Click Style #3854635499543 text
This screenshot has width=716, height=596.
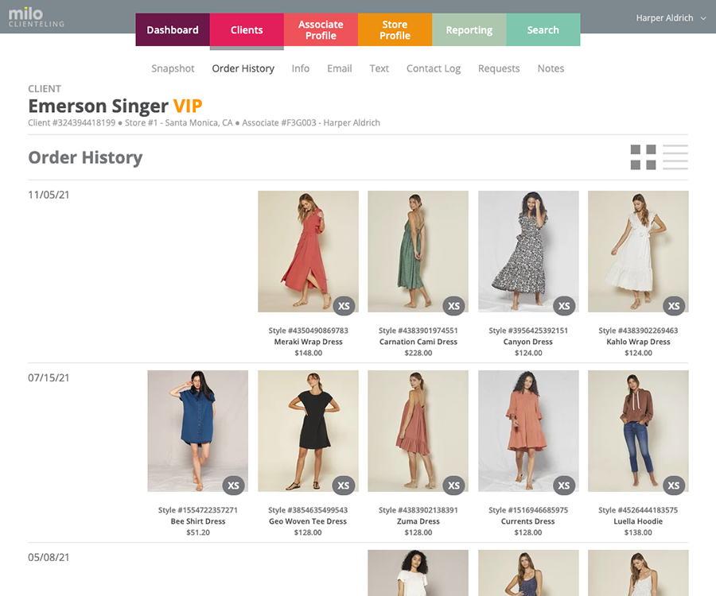308,510
